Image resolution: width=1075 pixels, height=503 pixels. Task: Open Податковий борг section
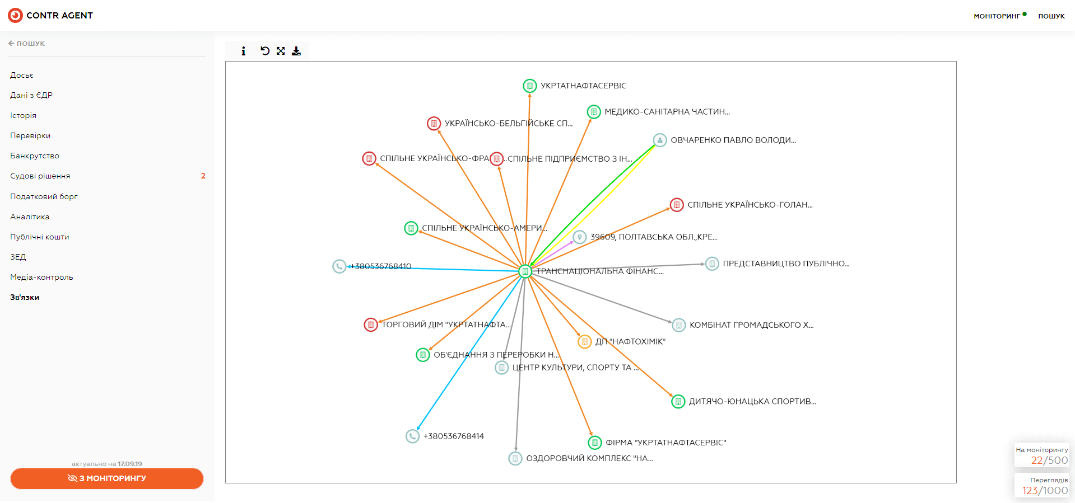(44, 196)
